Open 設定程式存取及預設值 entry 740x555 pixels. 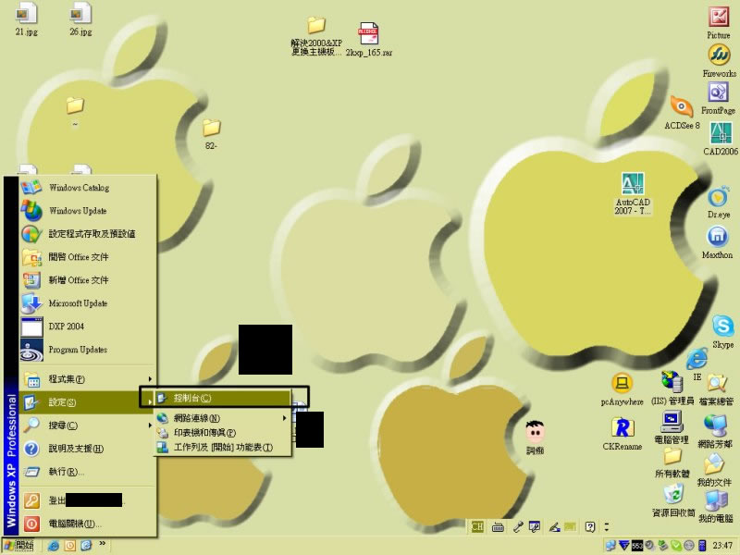pos(87,234)
